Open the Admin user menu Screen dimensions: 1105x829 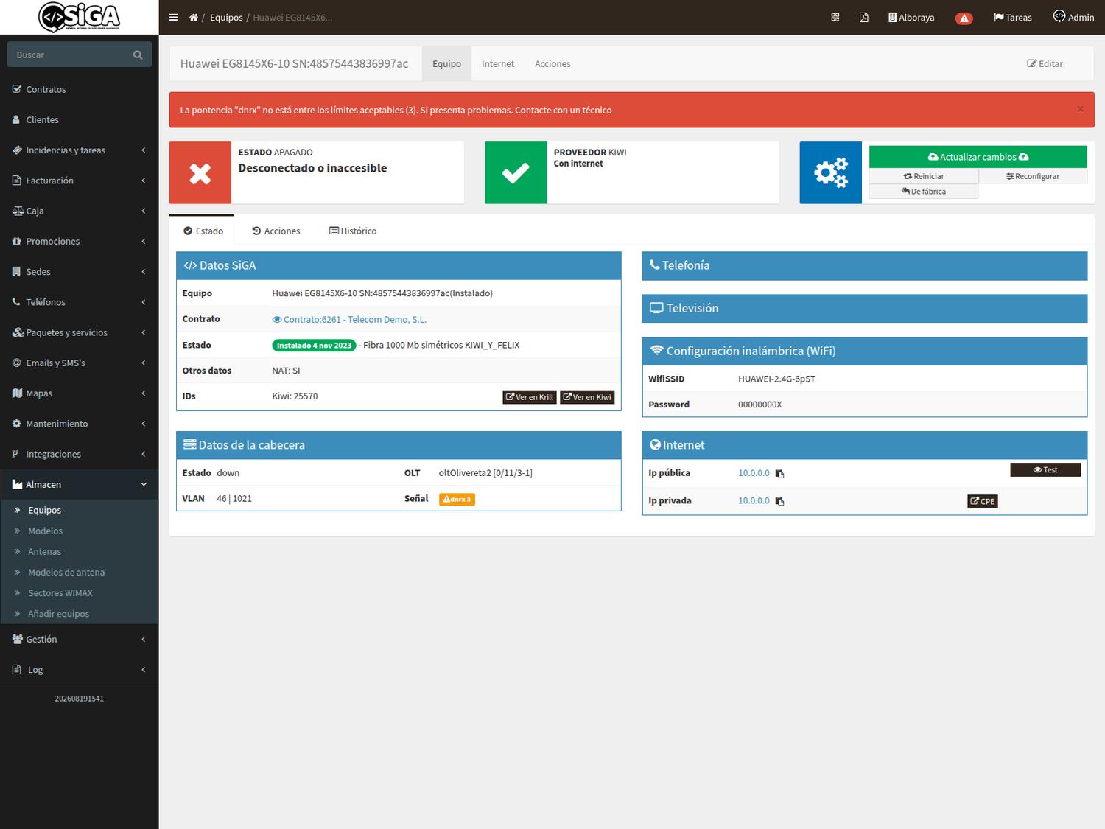[1073, 17]
